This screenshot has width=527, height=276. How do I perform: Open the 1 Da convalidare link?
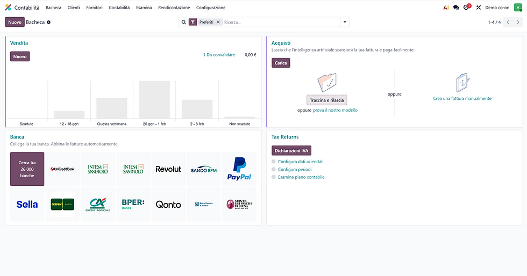coord(219,55)
